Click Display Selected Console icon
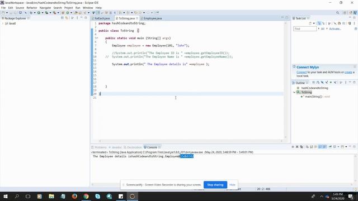358x201 pixels. coord(335,147)
